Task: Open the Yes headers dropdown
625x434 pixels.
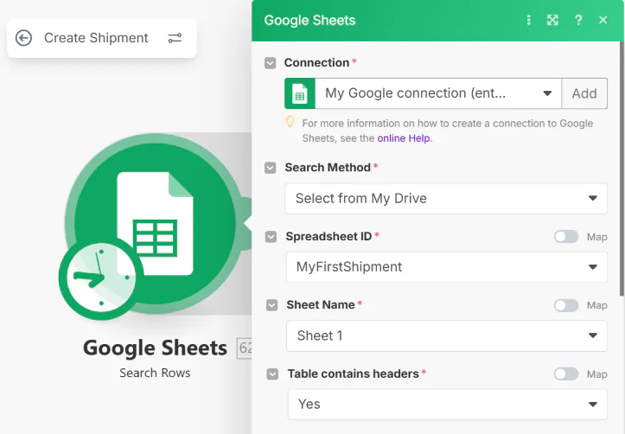Action: [x=448, y=405]
